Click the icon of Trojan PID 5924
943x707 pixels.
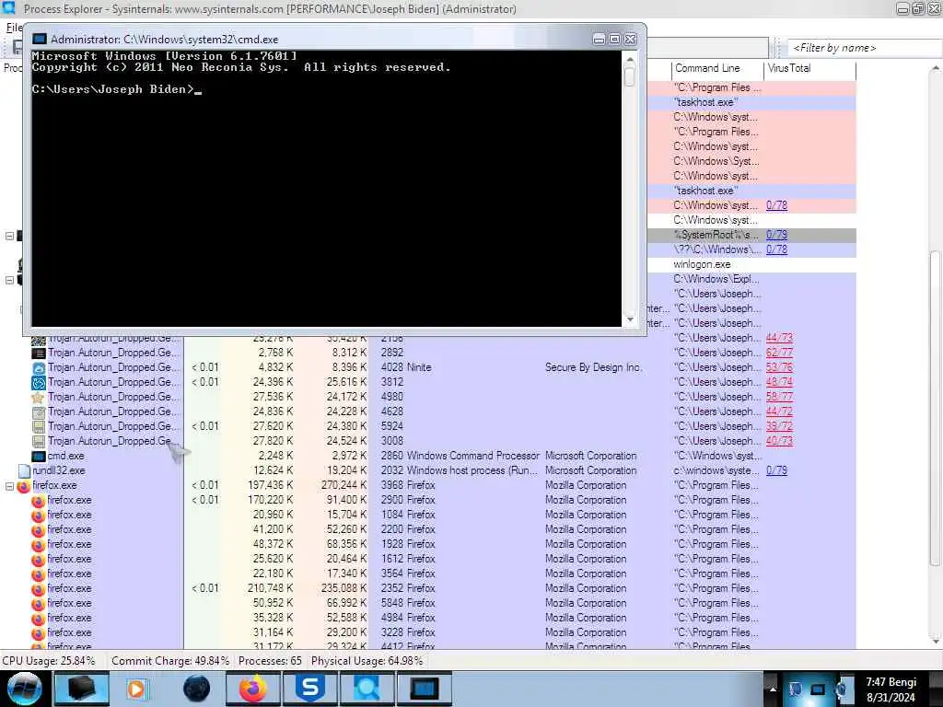click(x=39, y=427)
